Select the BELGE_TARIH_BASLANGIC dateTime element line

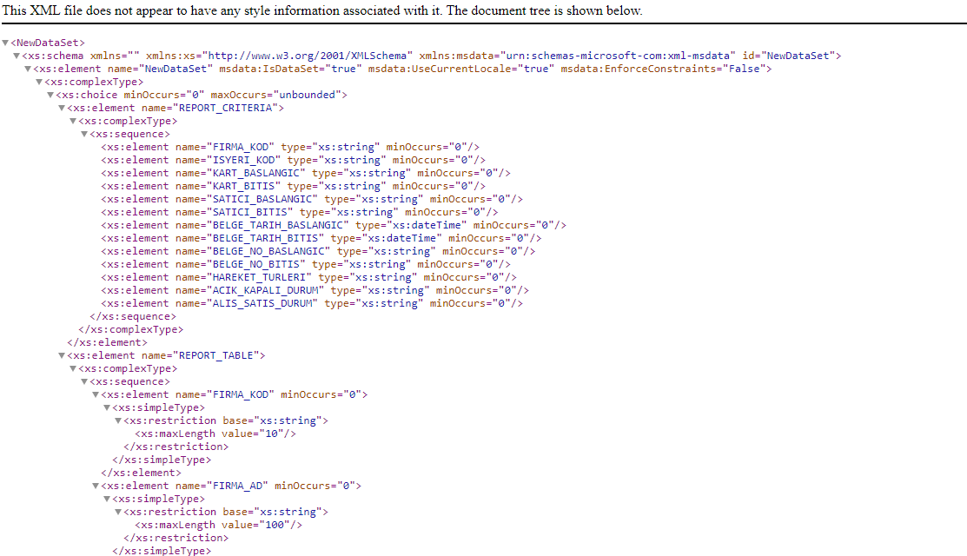(333, 225)
